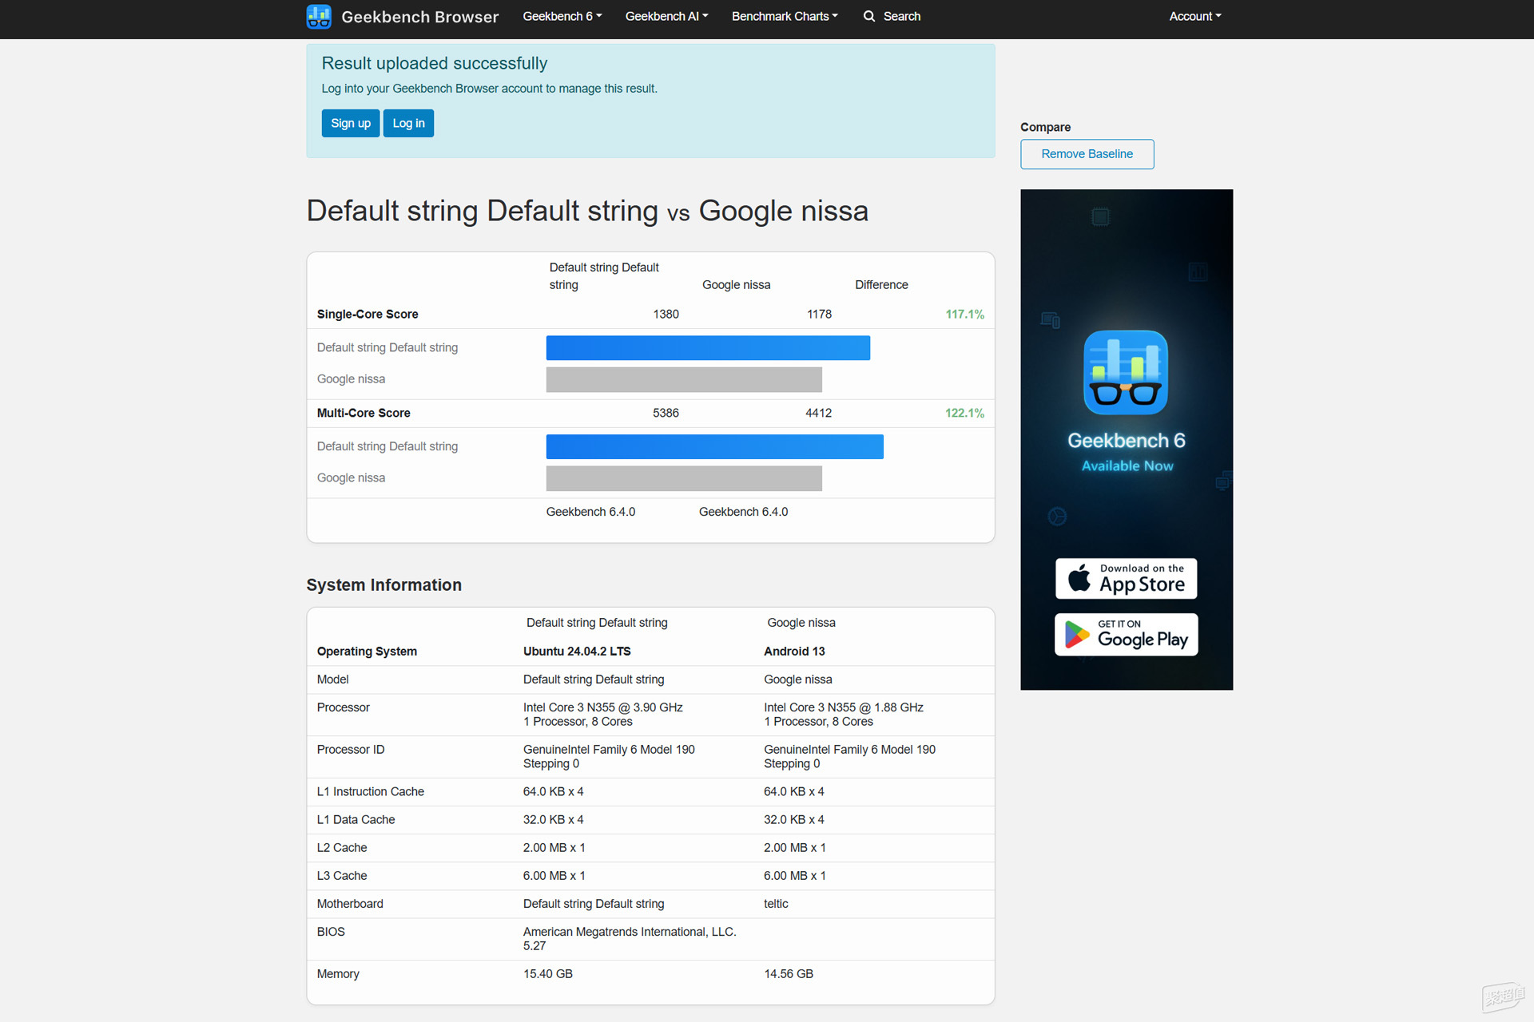Viewport: 1534px width, 1022px height.
Task: Click the Remove Baseline button
Action: [1087, 154]
